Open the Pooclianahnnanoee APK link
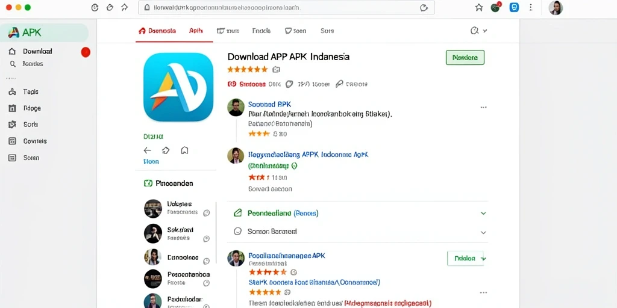This screenshot has width=617, height=308. 287,255
